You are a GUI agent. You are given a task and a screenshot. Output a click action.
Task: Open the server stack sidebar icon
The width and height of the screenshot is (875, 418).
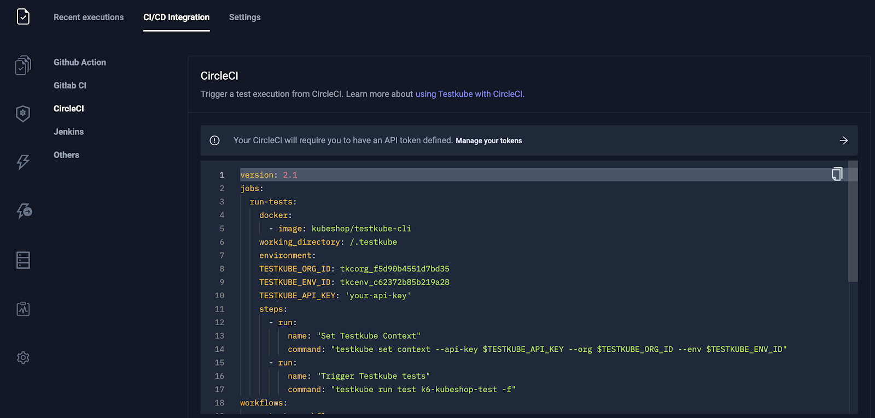click(x=23, y=260)
